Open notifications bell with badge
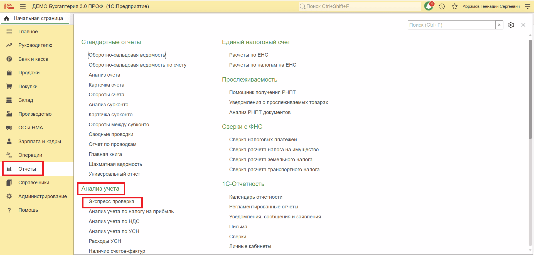The image size is (534, 255). 429,6
